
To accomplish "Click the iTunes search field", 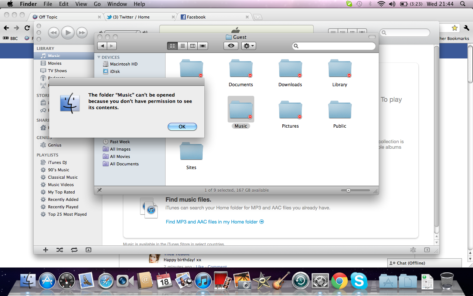I will pyautogui.click(x=405, y=33).
